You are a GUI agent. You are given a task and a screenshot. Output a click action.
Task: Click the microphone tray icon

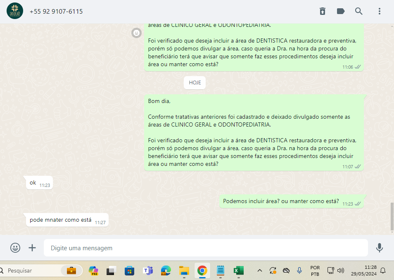[299, 270]
